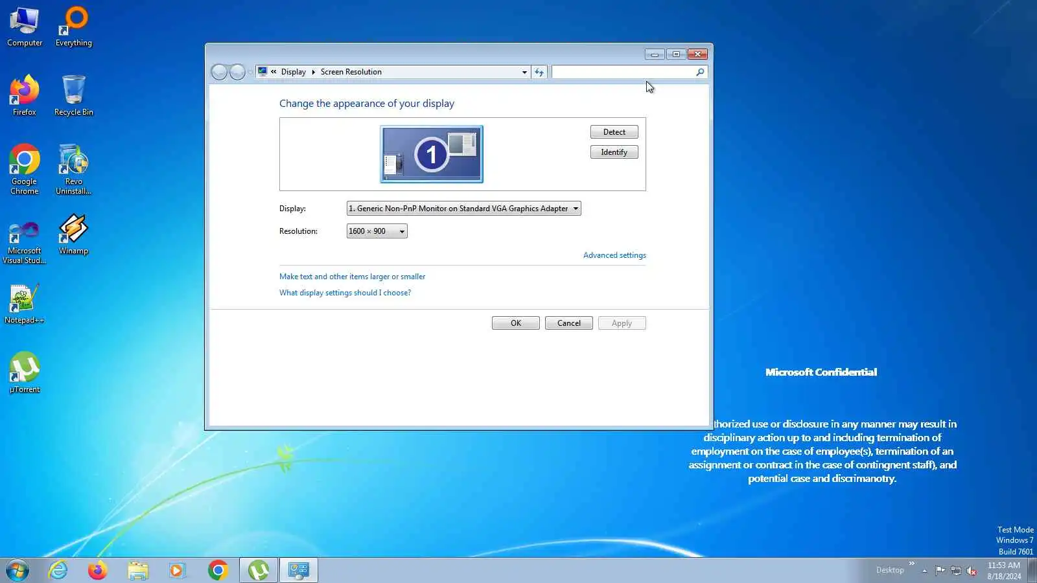
Task: Click the control panel icon in address bar
Action: 262,72
